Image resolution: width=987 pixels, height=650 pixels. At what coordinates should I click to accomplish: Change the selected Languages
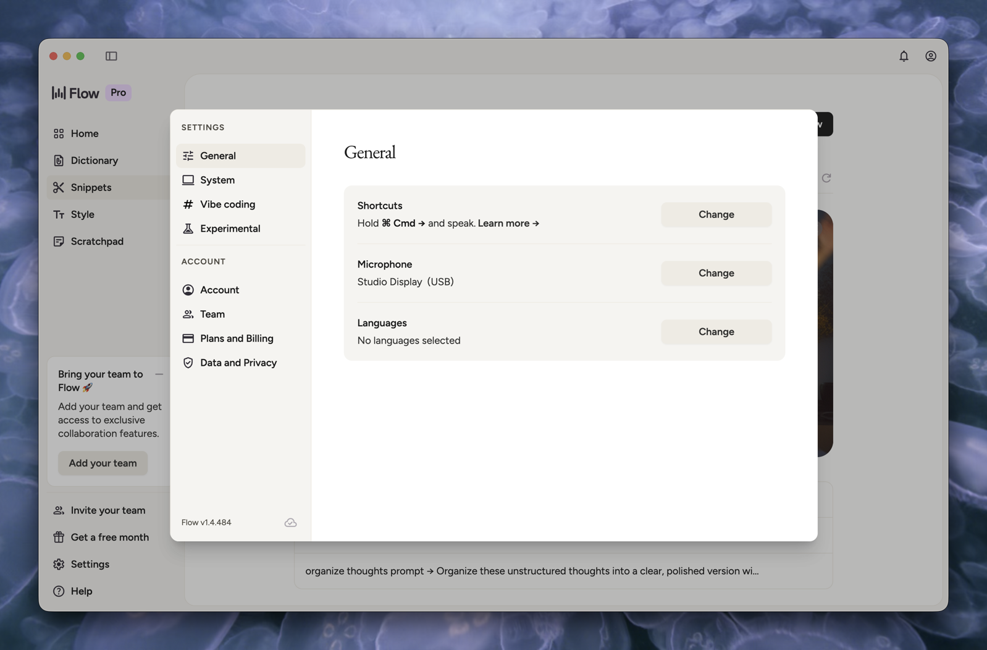(715, 332)
